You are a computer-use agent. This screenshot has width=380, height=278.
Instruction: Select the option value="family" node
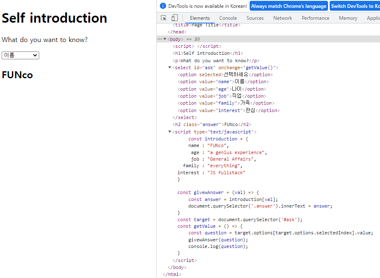(x=226, y=103)
